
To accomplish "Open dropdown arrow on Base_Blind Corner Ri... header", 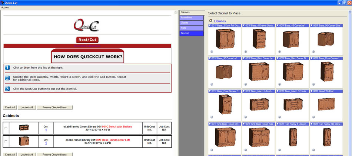I will (278, 58).
